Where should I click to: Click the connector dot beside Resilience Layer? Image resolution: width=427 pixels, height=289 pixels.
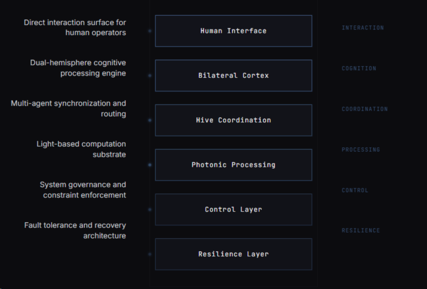click(x=150, y=254)
